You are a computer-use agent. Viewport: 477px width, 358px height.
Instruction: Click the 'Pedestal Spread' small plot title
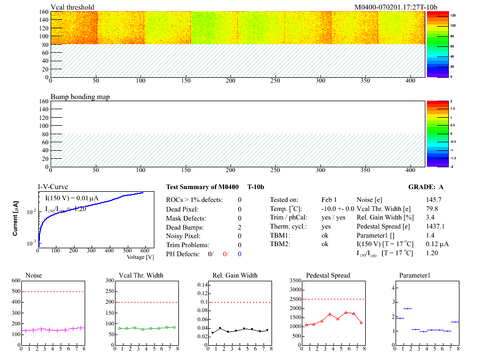point(328,275)
